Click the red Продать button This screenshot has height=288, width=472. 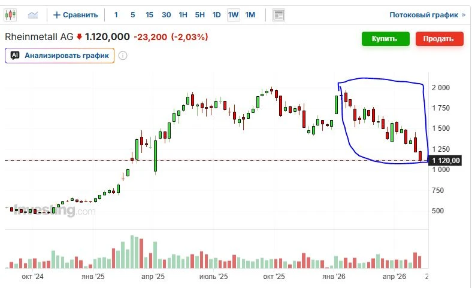[x=440, y=39]
